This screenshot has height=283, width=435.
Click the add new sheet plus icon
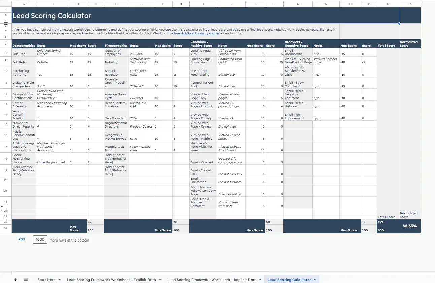point(15,280)
